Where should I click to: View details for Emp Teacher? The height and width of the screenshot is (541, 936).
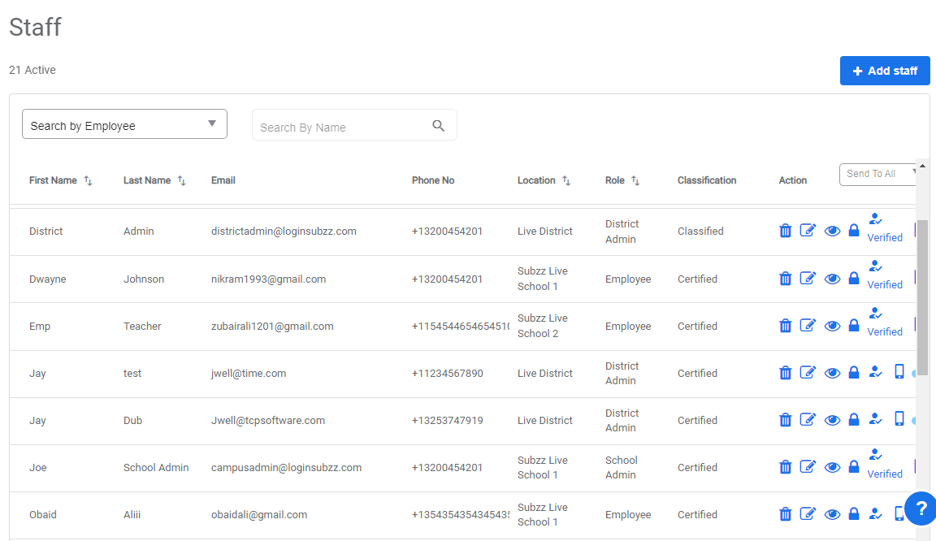pyautogui.click(x=832, y=325)
